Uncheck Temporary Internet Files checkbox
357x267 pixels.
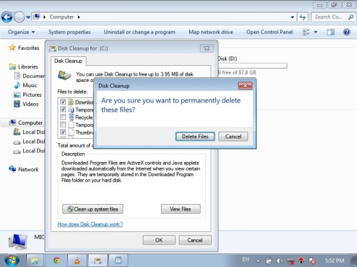point(63,109)
